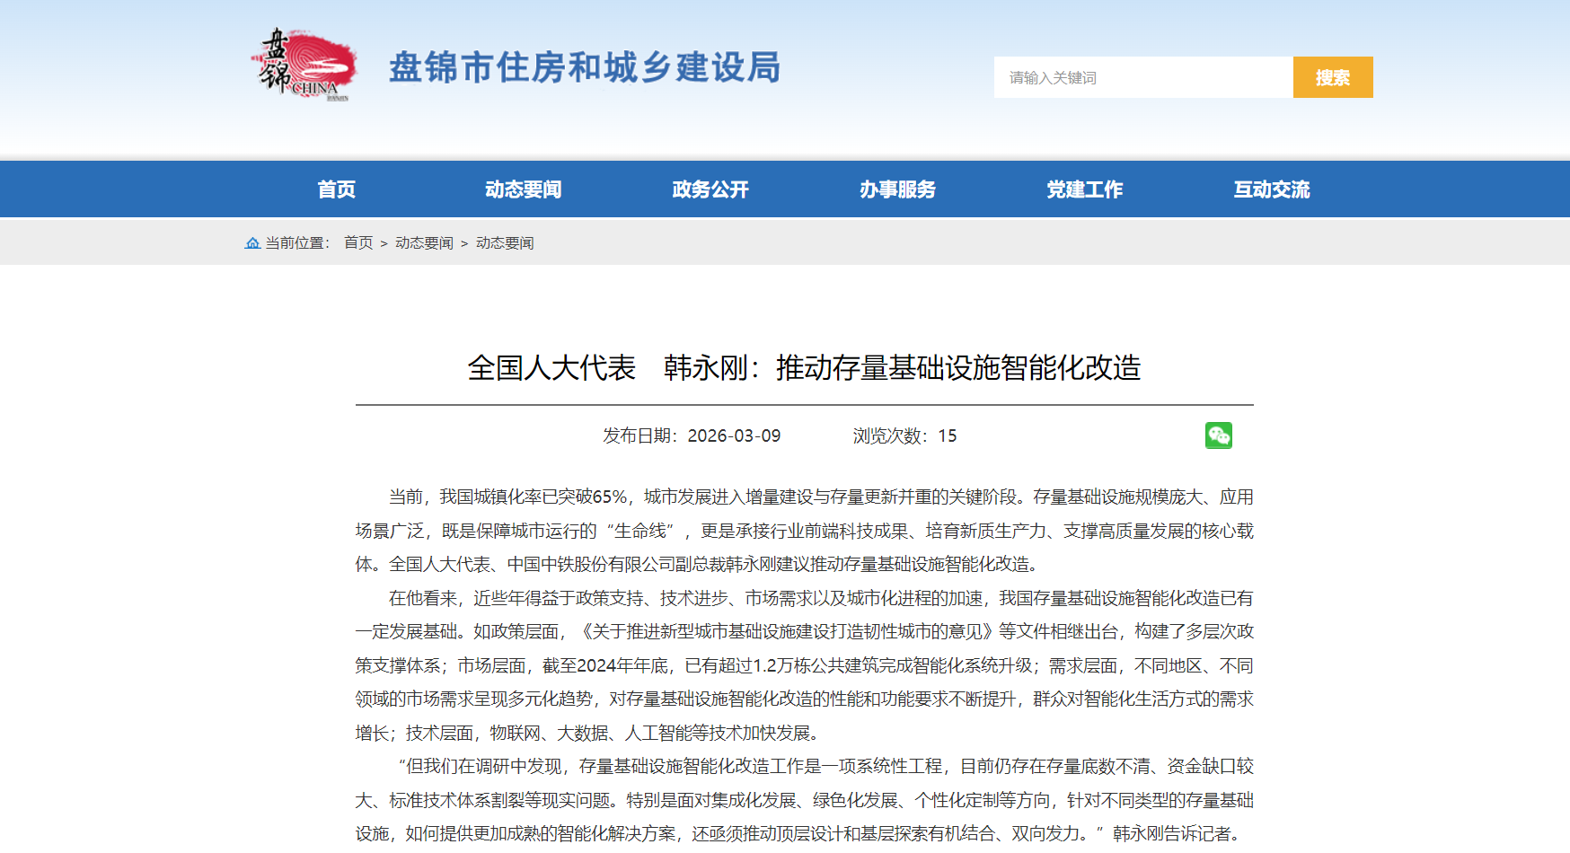Click the last 动态要闻 breadcrumb entry
Screen dimensions: 1570x853
click(x=505, y=243)
